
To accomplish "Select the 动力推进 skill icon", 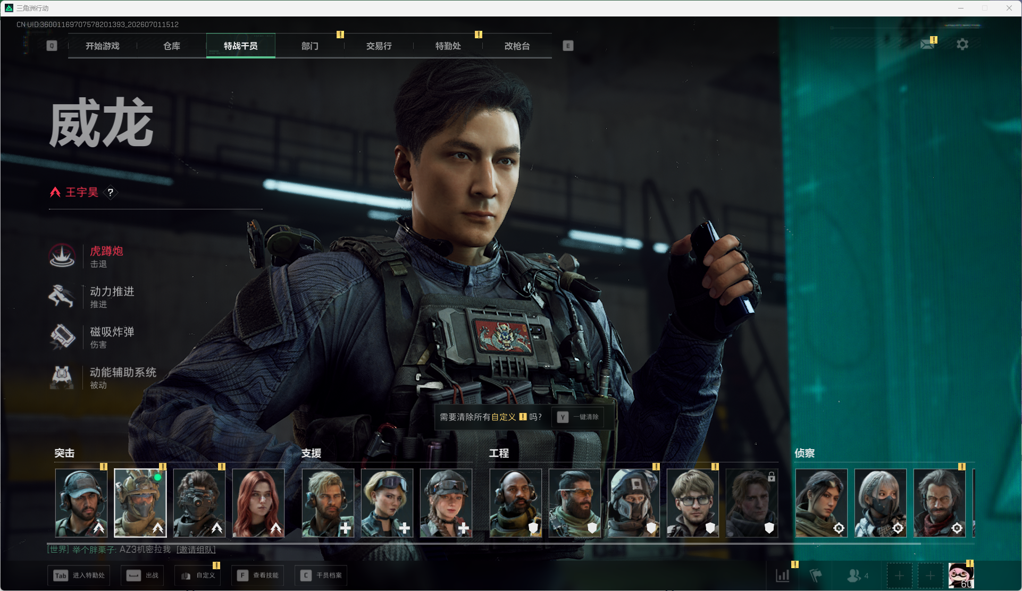I will [62, 296].
